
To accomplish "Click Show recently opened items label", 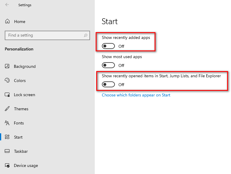I will coord(161,76).
